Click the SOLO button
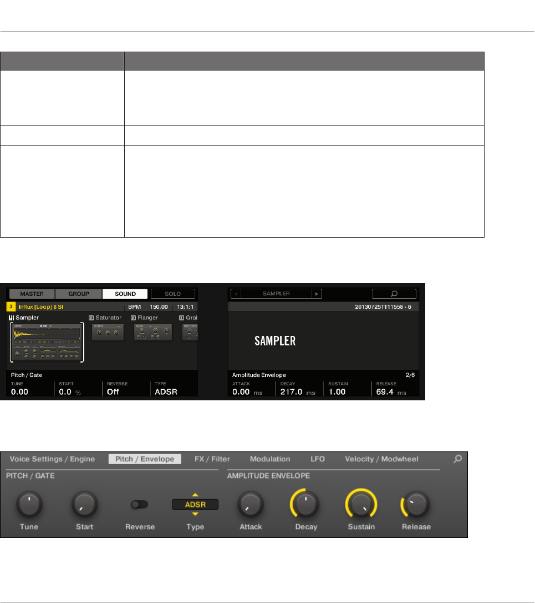The image size is (535, 603). coord(173,294)
